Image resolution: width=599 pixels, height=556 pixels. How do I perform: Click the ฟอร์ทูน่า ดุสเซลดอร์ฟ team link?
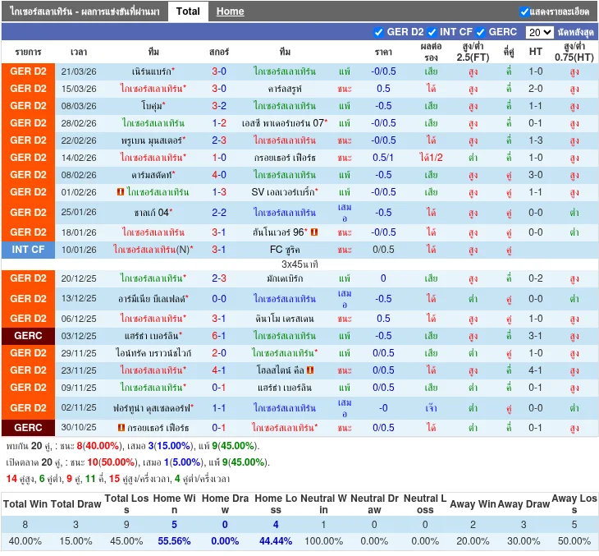[x=153, y=408]
